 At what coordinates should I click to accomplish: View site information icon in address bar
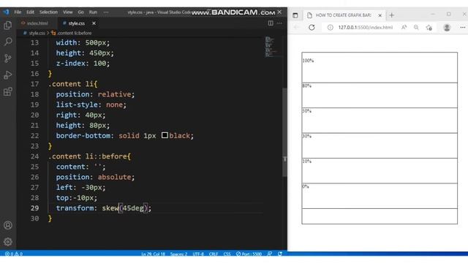[x=330, y=28]
